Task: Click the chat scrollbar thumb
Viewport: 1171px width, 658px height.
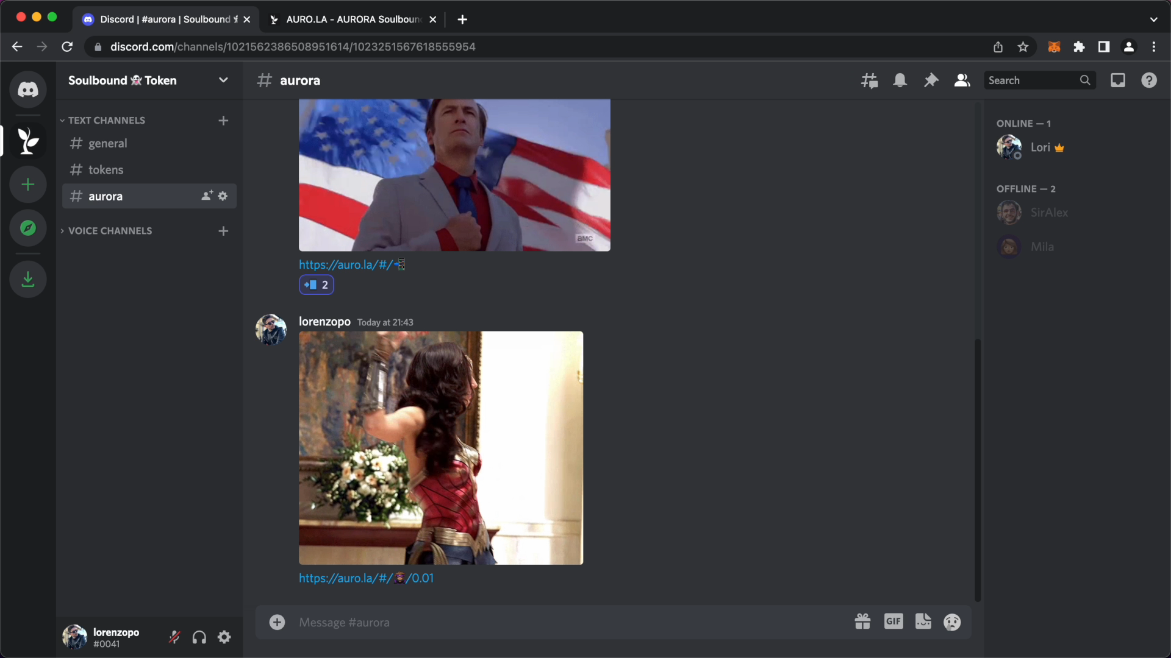Action: 978,470
